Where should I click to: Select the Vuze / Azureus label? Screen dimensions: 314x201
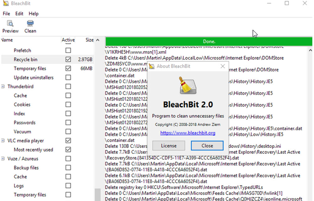[23, 159]
